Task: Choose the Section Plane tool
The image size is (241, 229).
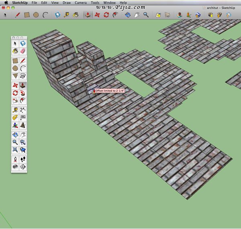Action: (x=23, y=167)
